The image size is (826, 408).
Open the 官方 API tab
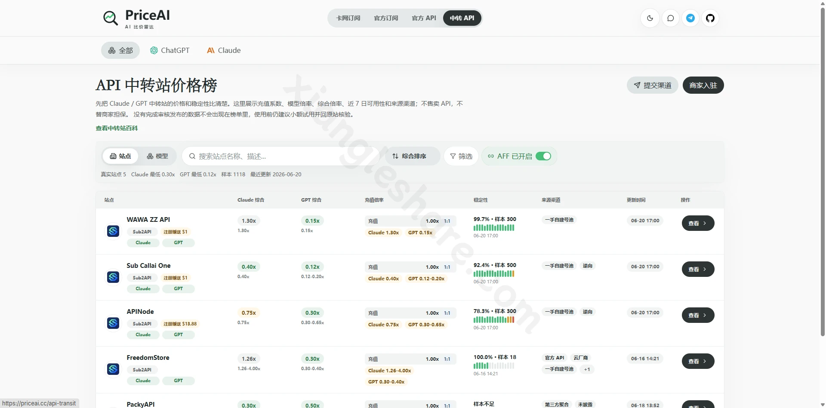[424, 18]
